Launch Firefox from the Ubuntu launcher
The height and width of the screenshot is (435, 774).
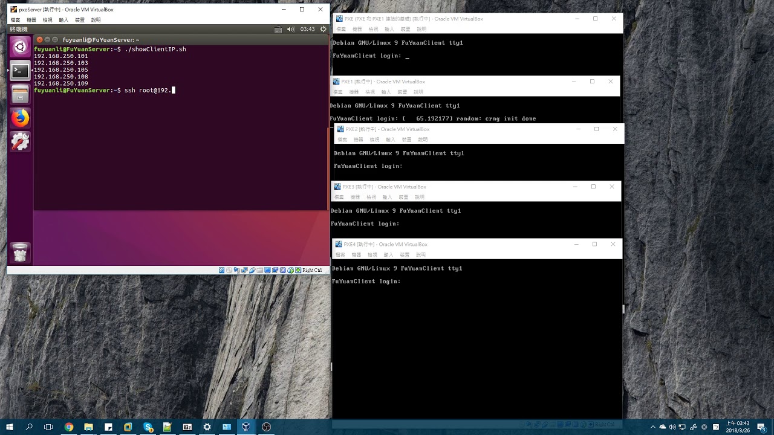click(20, 118)
